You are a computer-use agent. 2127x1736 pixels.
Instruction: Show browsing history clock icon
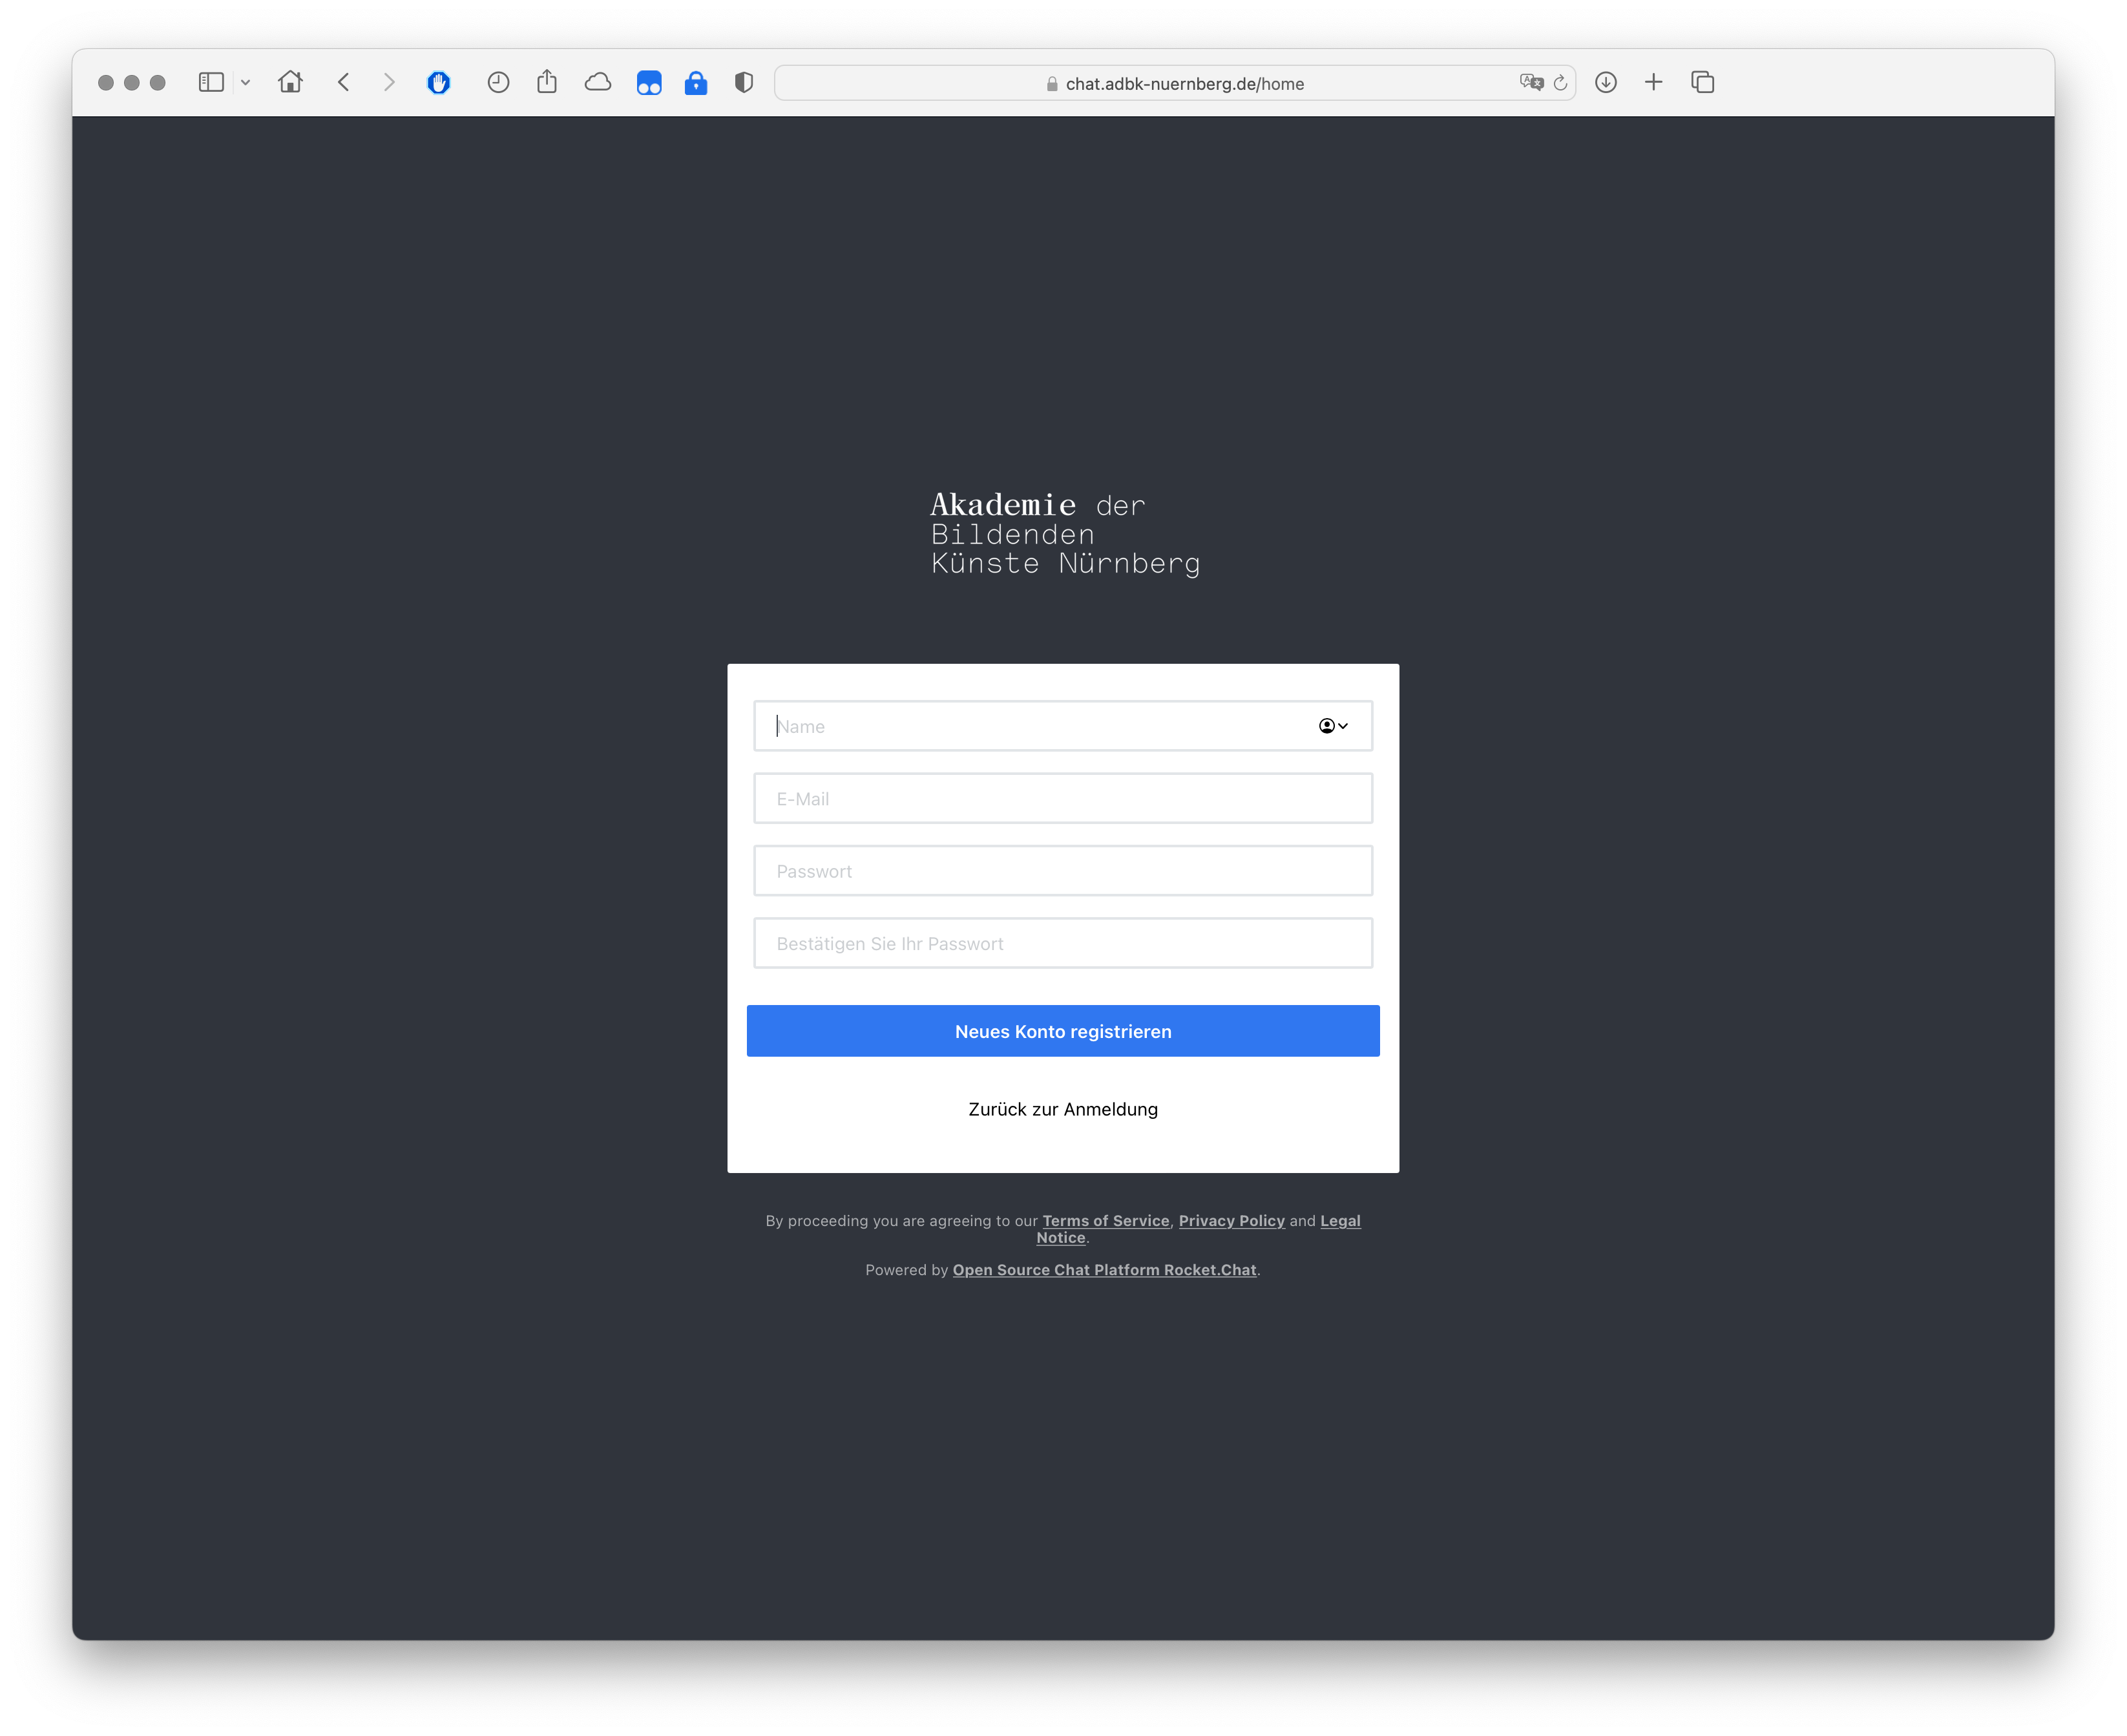[499, 83]
